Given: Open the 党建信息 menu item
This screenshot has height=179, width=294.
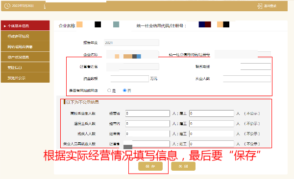Looking at the screenshot, I should [25, 67].
